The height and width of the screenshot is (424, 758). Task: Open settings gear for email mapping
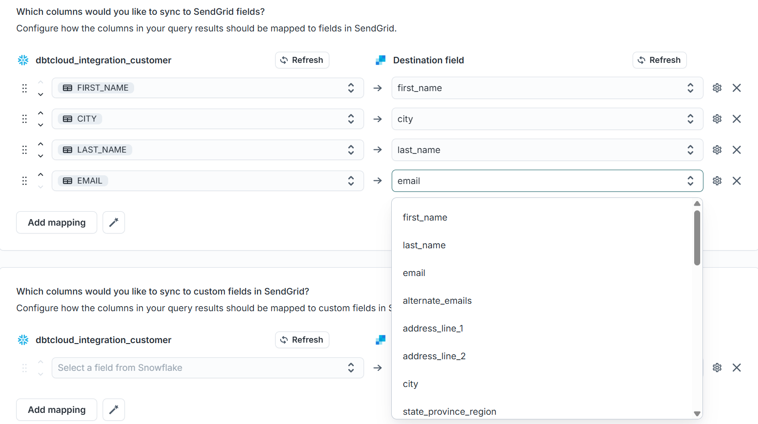(x=717, y=181)
